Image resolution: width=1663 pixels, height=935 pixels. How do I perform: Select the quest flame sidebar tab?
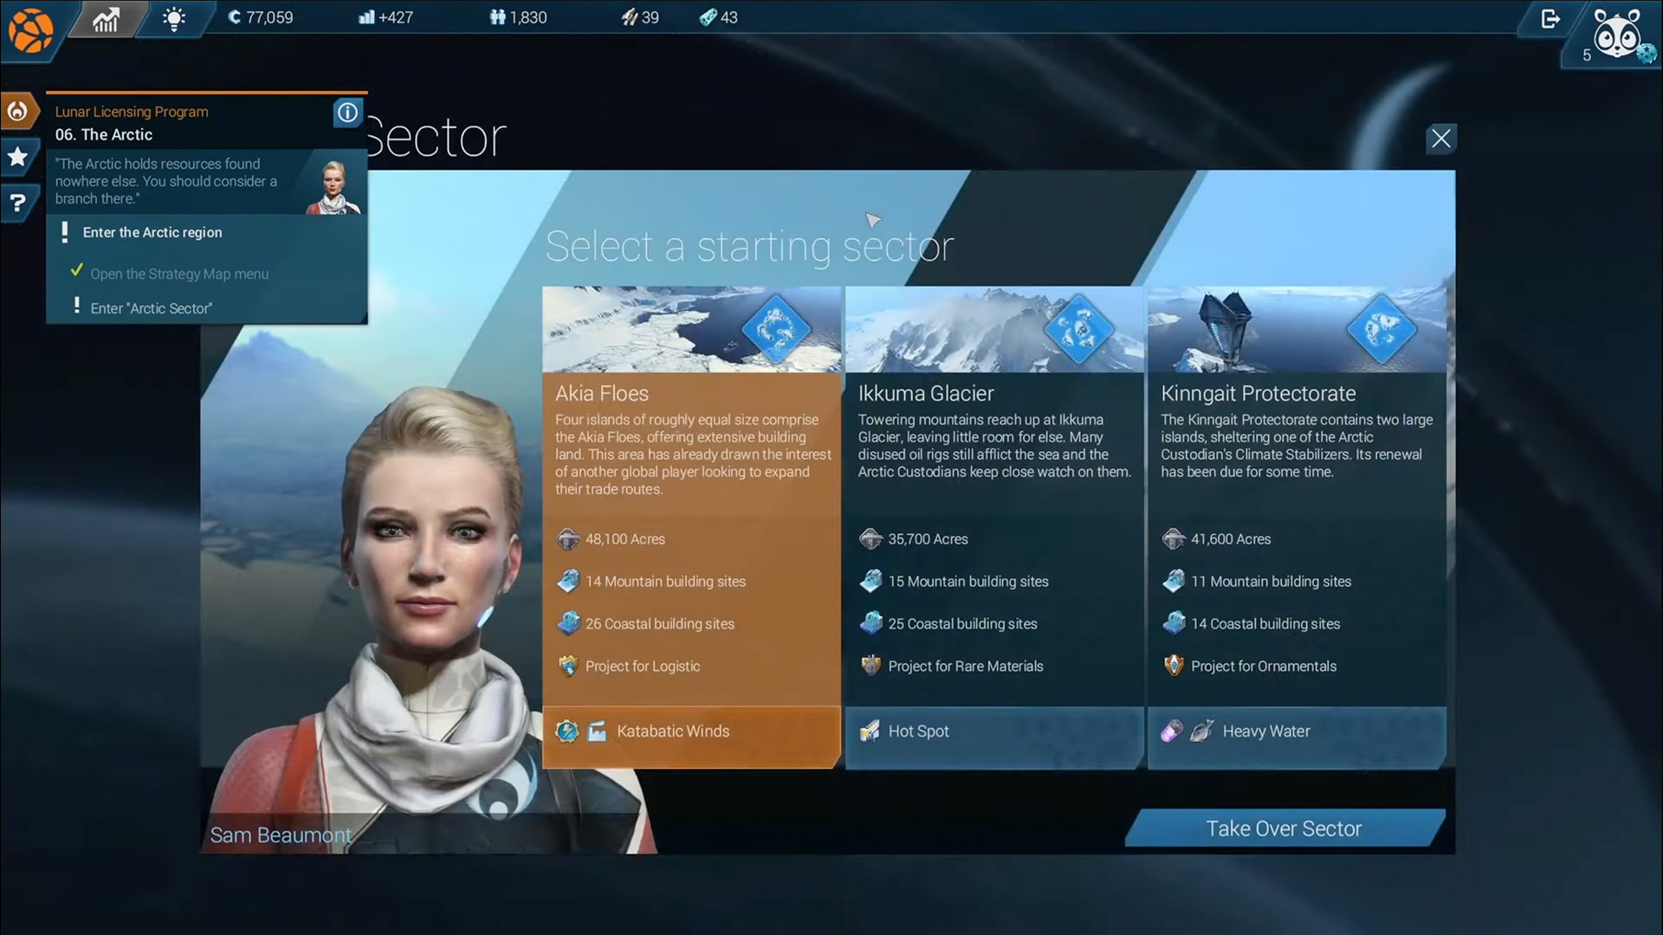point(18,111)
